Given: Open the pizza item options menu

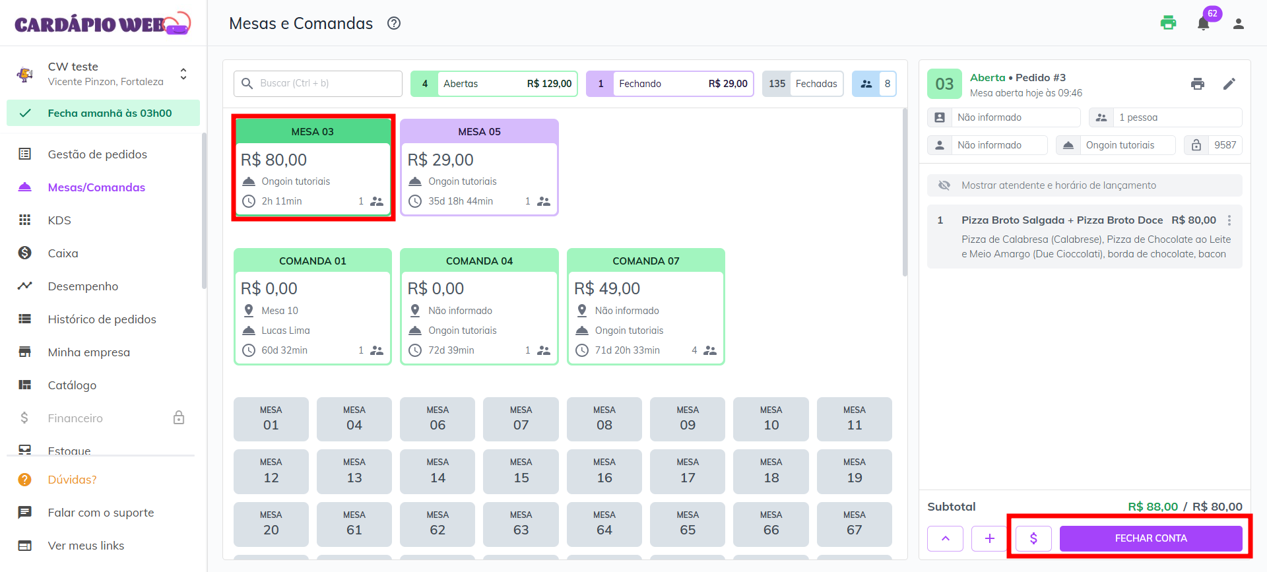Looking at the screenshot, I should pyautogui.click(x=1229, y=220).
